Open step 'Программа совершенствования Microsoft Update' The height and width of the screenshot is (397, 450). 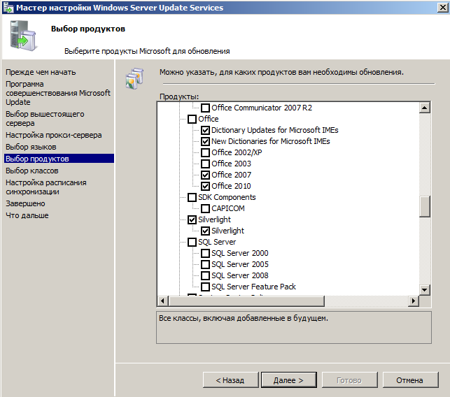coord(58,93)
